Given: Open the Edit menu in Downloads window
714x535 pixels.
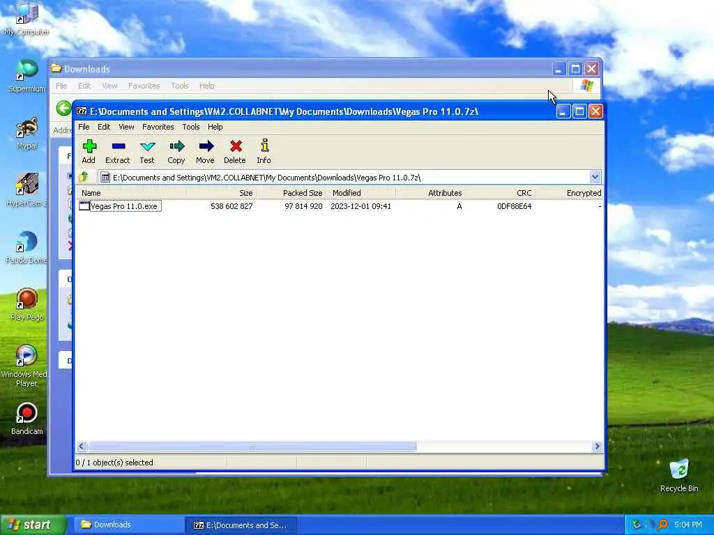Looking at the screenshot, I should (x=84, y=86).
